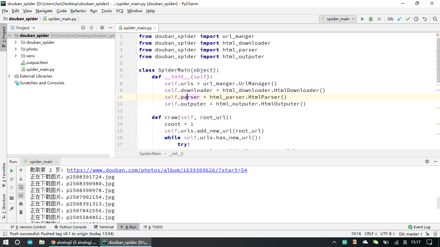Open the Terminal tool window
Viewport: 440px width, 247px height.
pos(104,227)
